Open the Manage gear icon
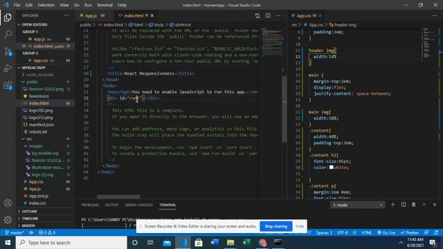The width and height of the screenshot is (443, 249). (x=8, y=219)
